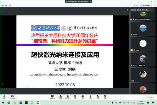Expand the video options arrow beside camera
The image size is (157, 105).
click(x=17, y=97)
